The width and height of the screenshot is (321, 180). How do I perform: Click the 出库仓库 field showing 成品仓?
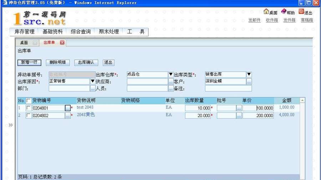[x=147, y=74]
